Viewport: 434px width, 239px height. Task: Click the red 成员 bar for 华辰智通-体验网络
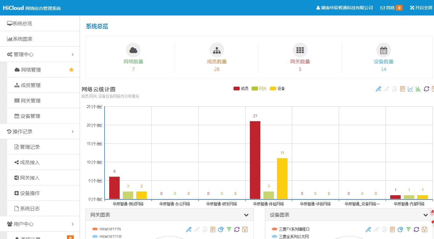[x=255, y=160]
